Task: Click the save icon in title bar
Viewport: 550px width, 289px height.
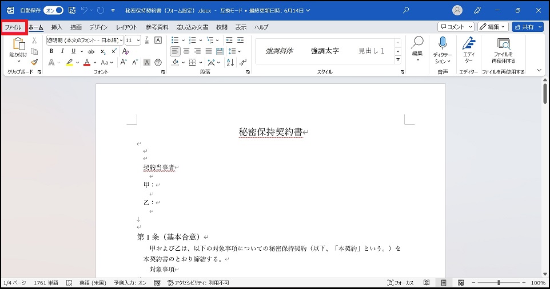Action: coord(72,10)
